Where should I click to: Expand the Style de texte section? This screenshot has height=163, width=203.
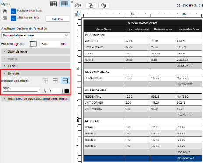(x=36, y=51)
